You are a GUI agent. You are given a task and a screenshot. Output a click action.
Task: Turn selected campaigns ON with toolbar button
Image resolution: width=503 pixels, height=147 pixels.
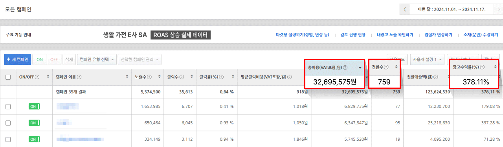coord(40,59)
